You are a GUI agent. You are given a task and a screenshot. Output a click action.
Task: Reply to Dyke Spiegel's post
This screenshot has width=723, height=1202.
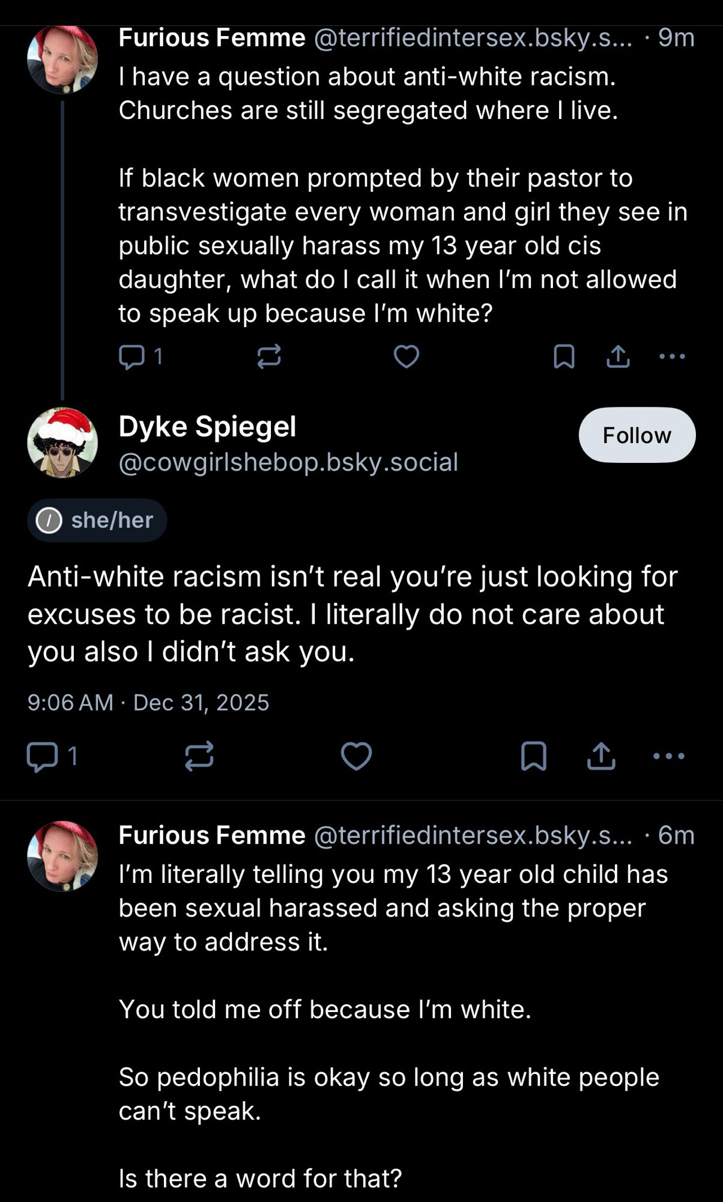[x=42, y=756]
